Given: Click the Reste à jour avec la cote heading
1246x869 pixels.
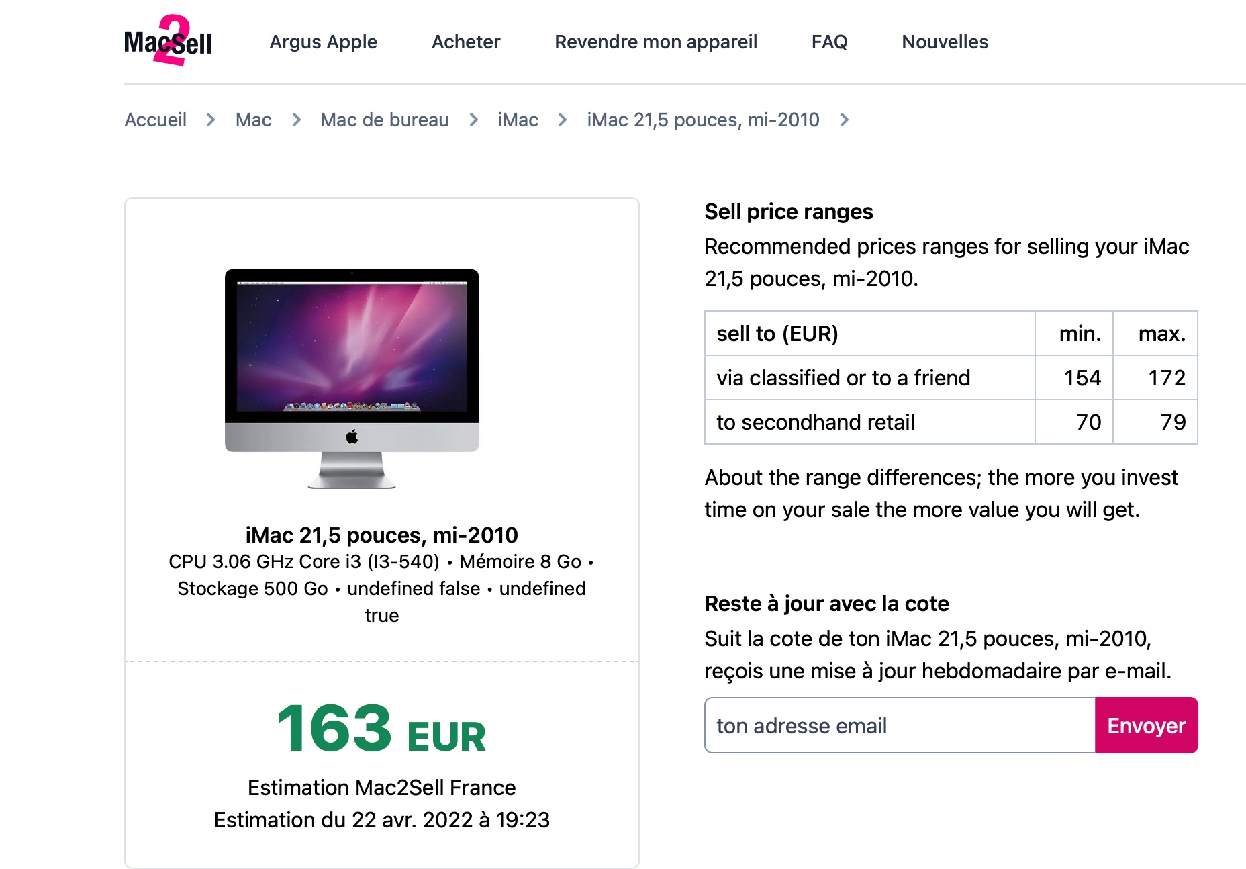Looking at the screenshot, I should click(826, 604).
